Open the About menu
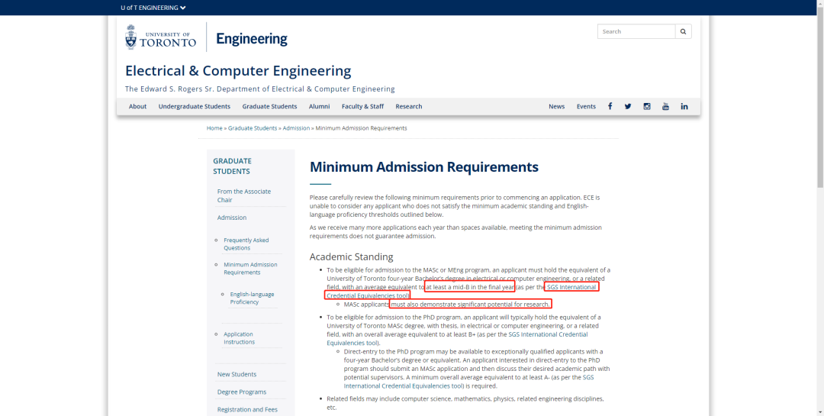Screen dimensions: 824x416 pos(137,106)
